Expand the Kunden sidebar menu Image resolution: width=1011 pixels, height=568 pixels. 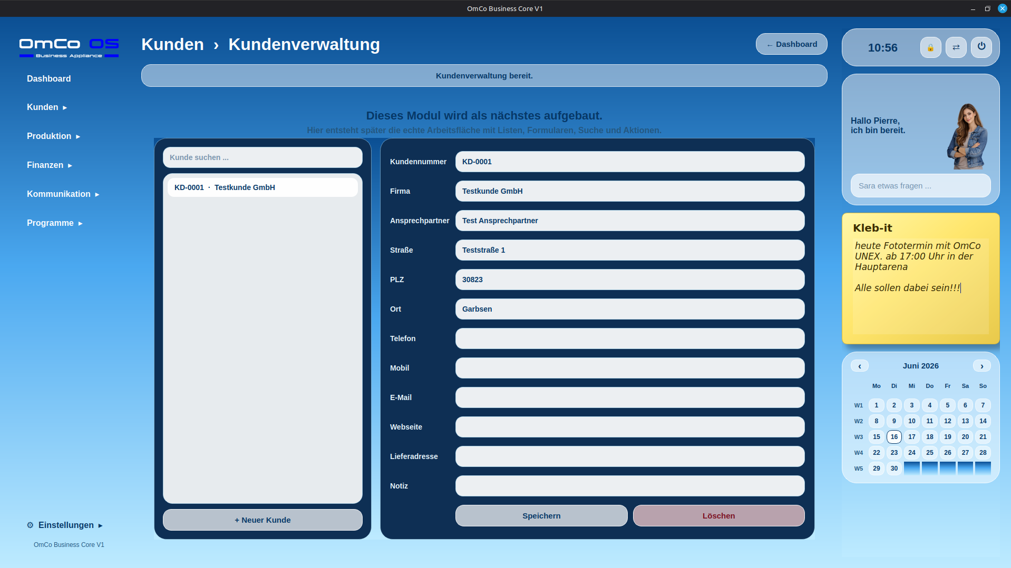pos(47,107)
